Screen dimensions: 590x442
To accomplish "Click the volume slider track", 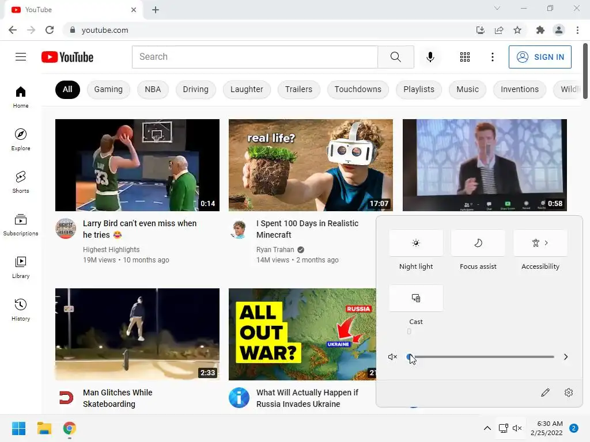I will (481, 357).
